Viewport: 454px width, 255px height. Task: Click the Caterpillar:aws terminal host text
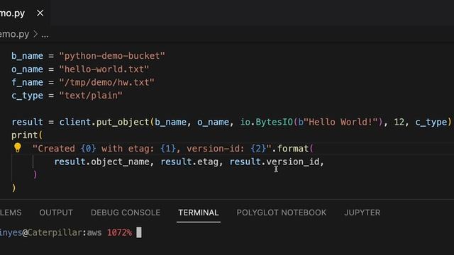[x=65, y=232]
